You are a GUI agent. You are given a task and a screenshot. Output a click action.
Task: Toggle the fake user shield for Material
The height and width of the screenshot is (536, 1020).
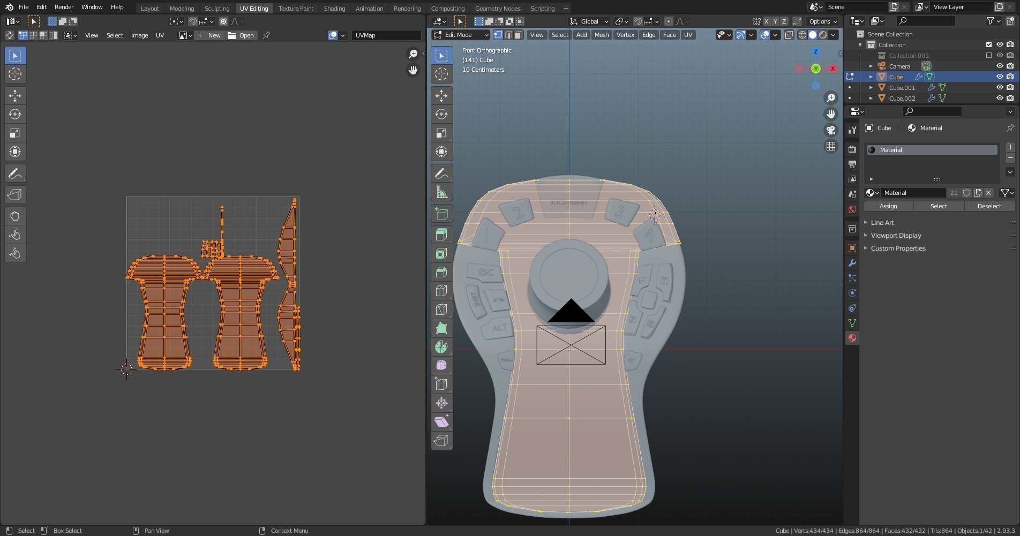tap(966, 193)
